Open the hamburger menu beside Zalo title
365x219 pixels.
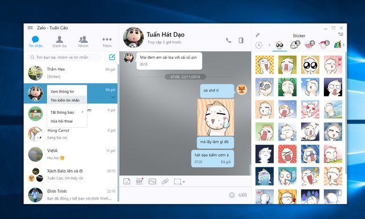[x=30, y=28]
